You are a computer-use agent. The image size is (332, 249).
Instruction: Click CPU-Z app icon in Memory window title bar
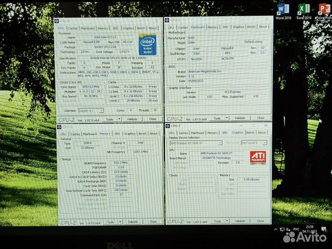coord(59,127)
